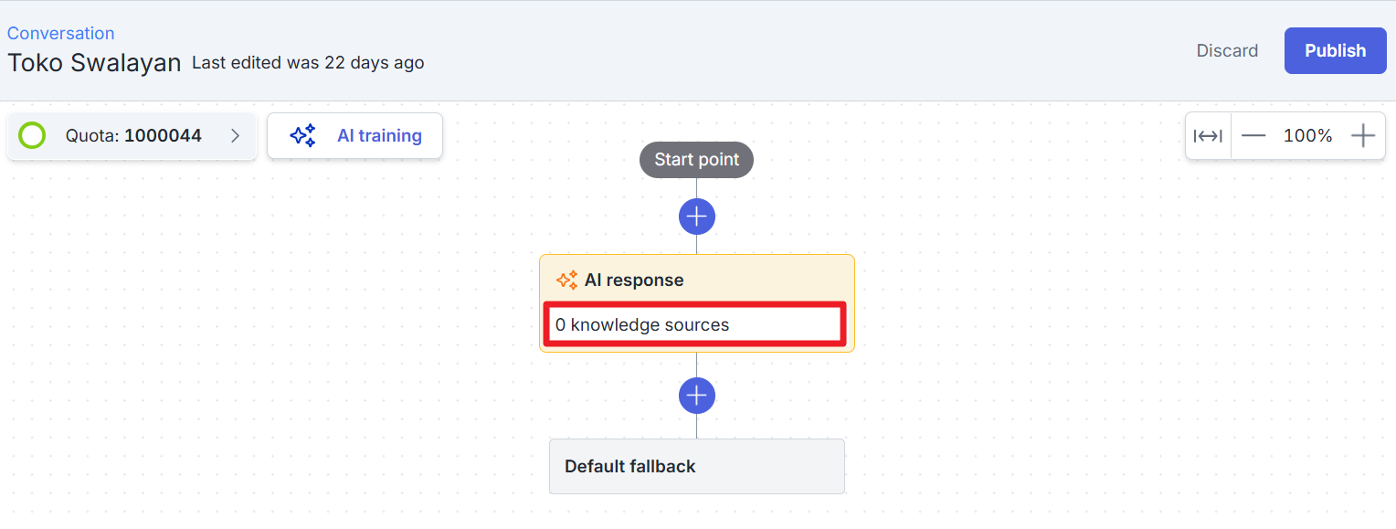Click the green quota circle icon
The width and height of the screenshot is (1396, 529).
(32, 135)
